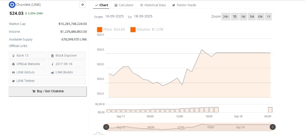Click the Buy / Sell Chainlink button

48,92
